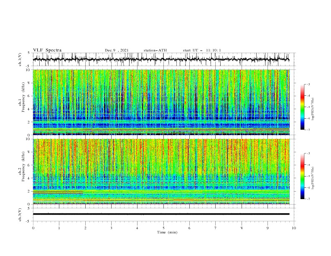Click the 'VLF Spectra' plot title
331x256 pixels.
[x=47, y=50]
